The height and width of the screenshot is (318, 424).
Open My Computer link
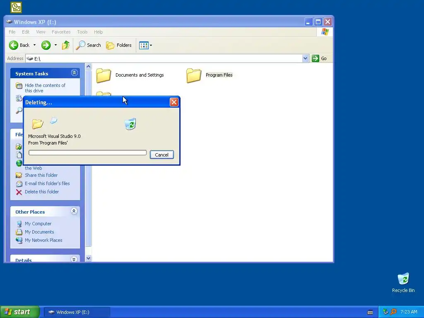(x=38, y=224)
